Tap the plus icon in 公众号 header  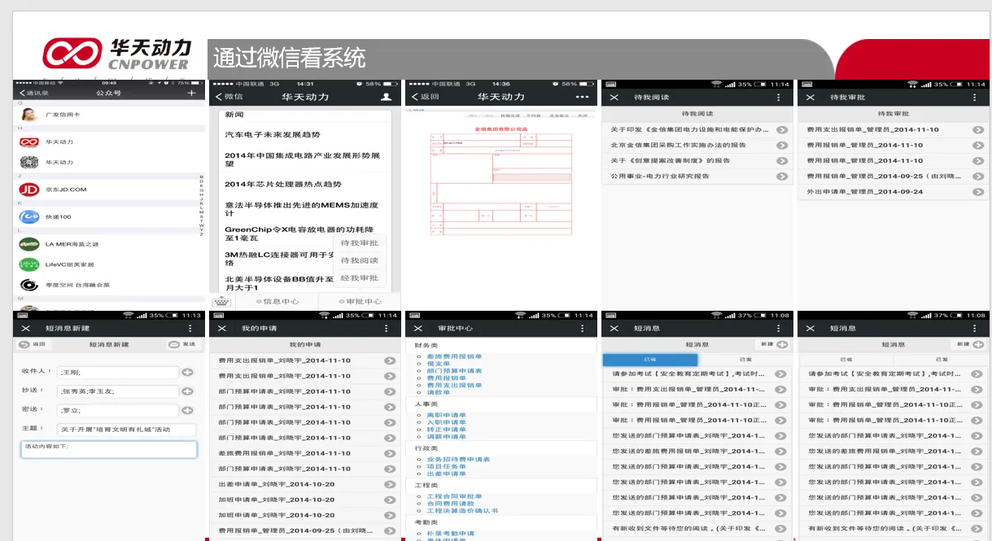coord(191,94)
